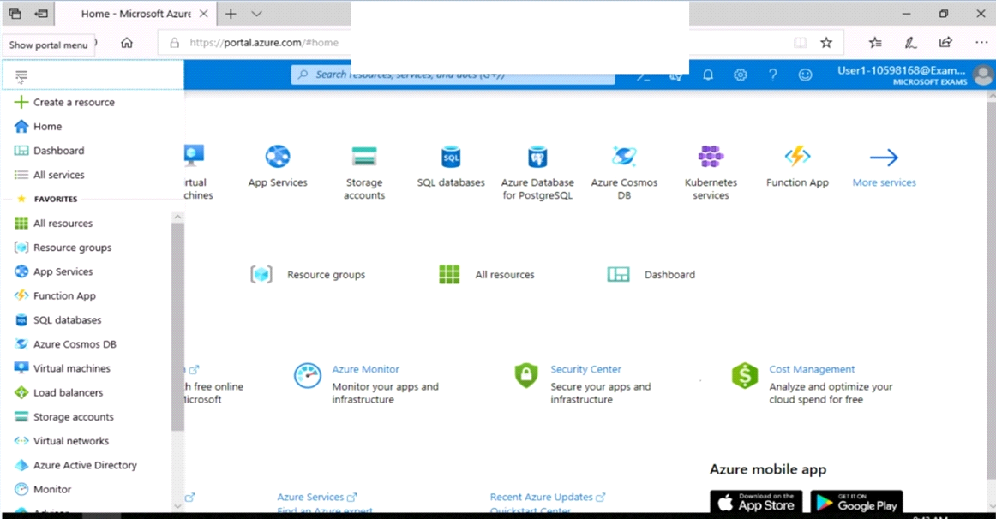Image resolution: width=996 pixels, height=519 pixels.
Task: Click the browser share icon
Action: (x=945, y=43)
